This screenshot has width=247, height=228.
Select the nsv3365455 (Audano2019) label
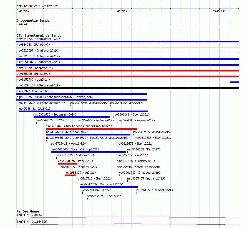click(146, 178)
